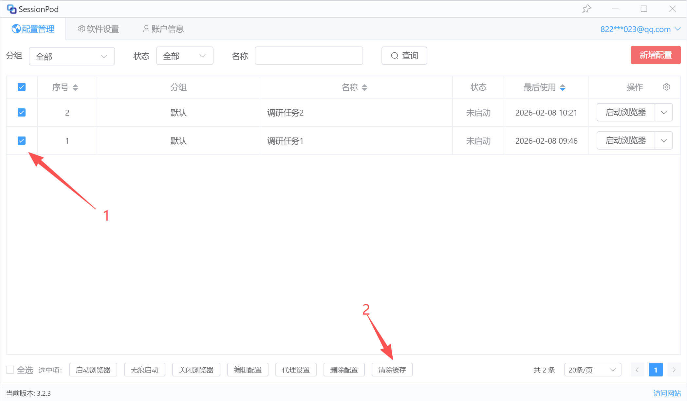Uncheck the header select-all checkbox
Screen dimensions: 687x401
click(22, 87)
